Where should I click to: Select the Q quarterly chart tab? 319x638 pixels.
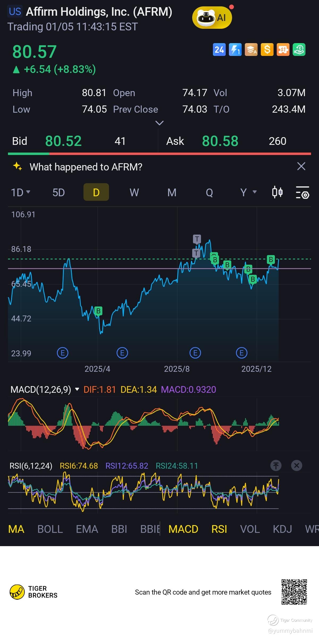pyautogui.click(x=209, y=192)
